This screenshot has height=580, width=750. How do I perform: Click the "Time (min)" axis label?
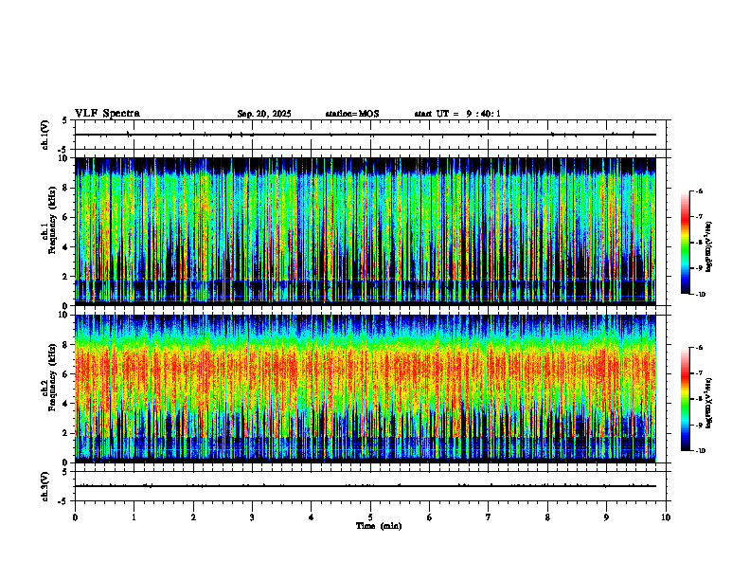379,526
